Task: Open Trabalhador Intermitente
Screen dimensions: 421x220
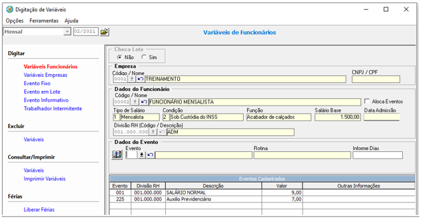Action: click(53, 108)
